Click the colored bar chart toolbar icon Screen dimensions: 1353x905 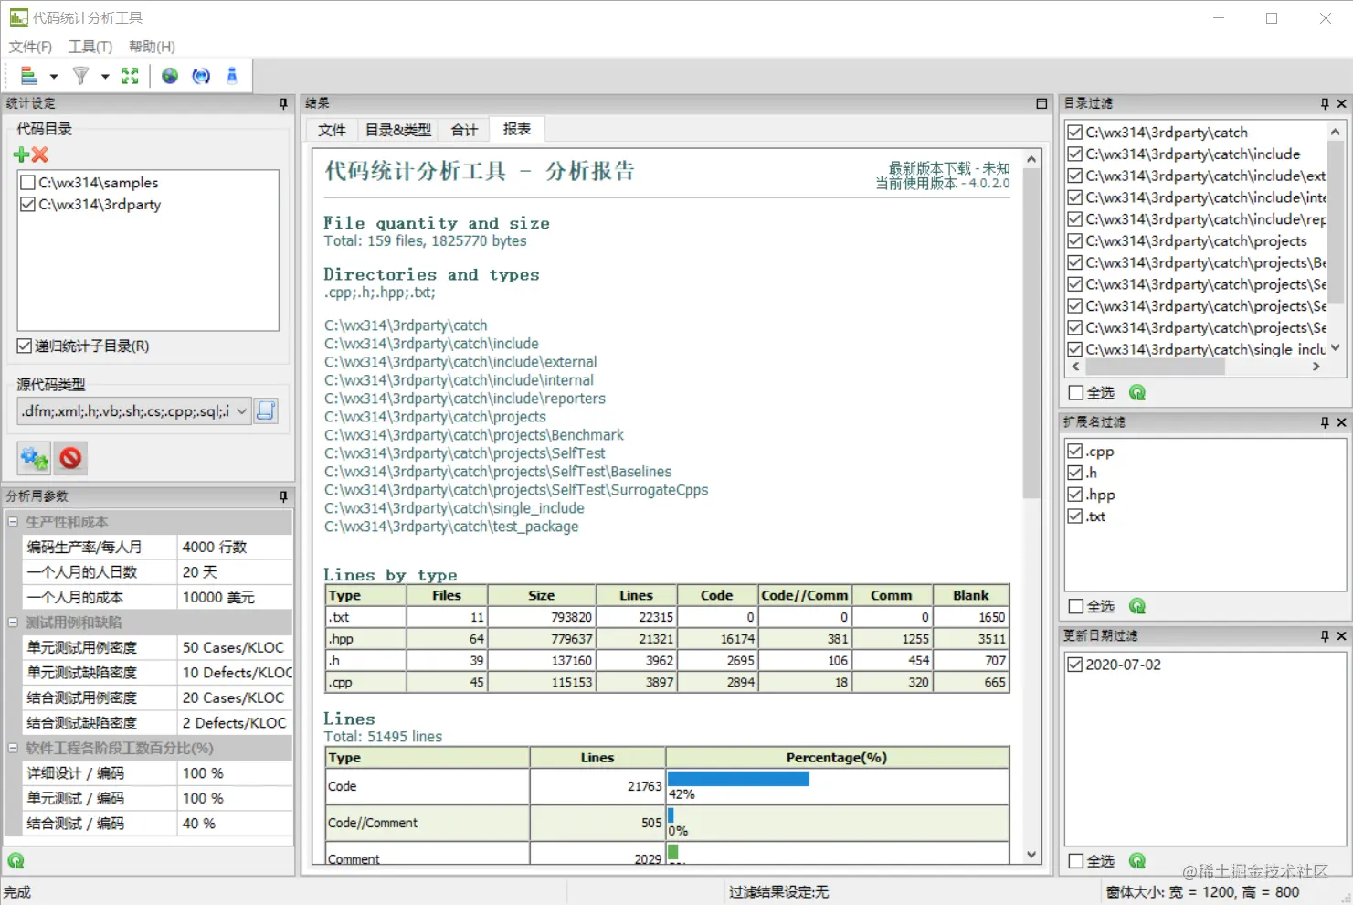29,76
